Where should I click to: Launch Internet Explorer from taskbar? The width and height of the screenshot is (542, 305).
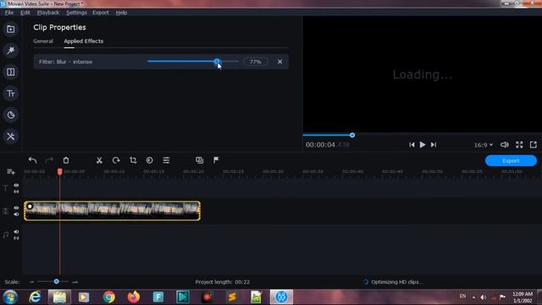click(35, 297)
